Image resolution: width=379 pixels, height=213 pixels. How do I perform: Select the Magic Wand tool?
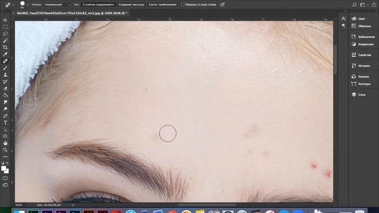click(x=5, y=41)
